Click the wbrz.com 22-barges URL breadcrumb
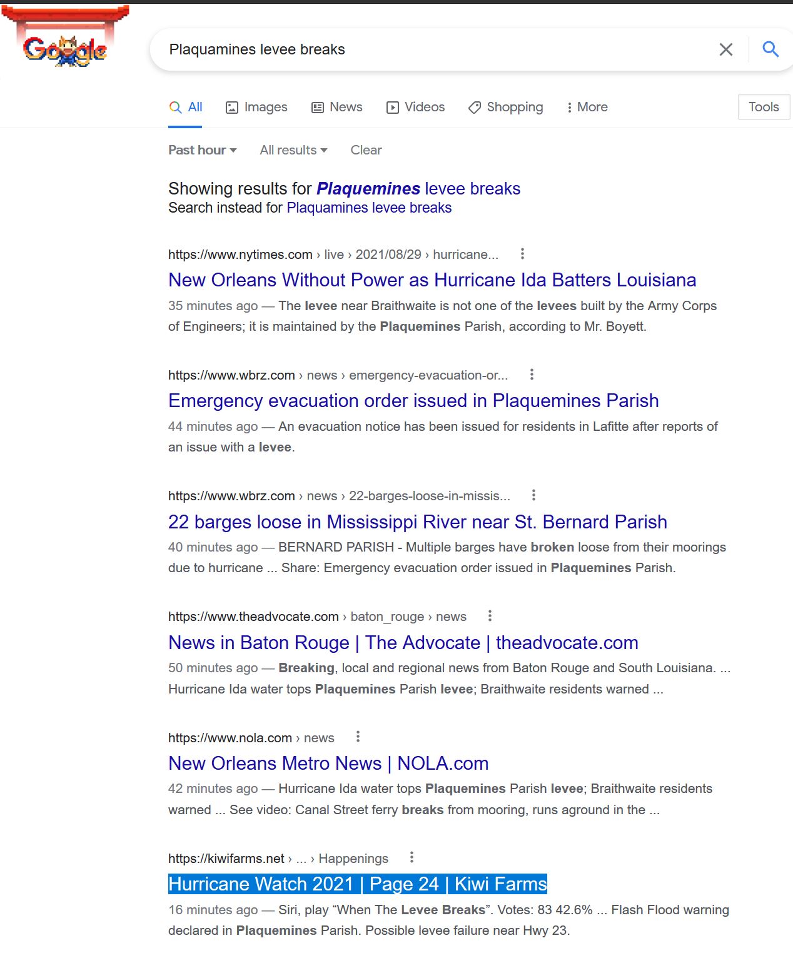The height and width of the screenshot is (968, 793). [339, 496]
